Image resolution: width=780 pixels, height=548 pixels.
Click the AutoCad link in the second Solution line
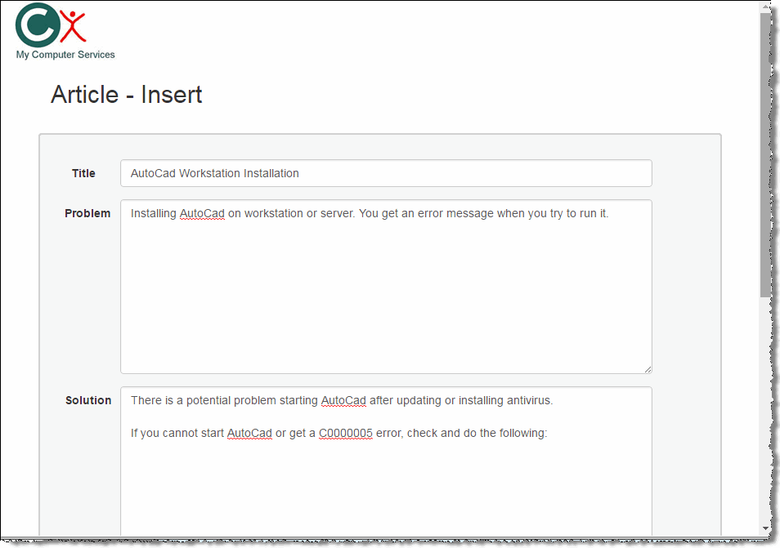point(249,433)
